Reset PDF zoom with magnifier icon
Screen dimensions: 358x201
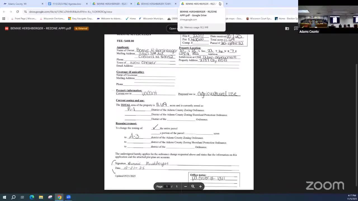[193, 186]
